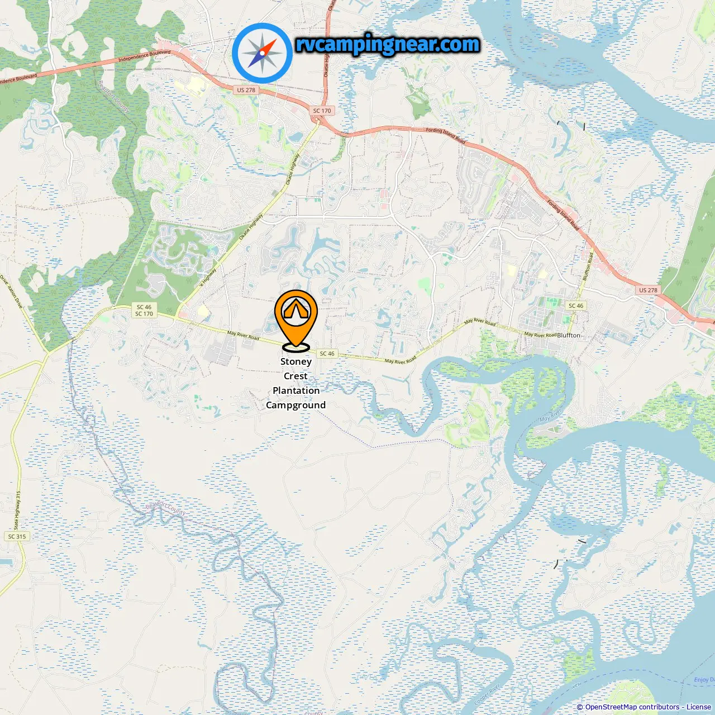Click the OpenStreetMap contributors link
This screenshot has width=715, height=715.
click(632, 707)
